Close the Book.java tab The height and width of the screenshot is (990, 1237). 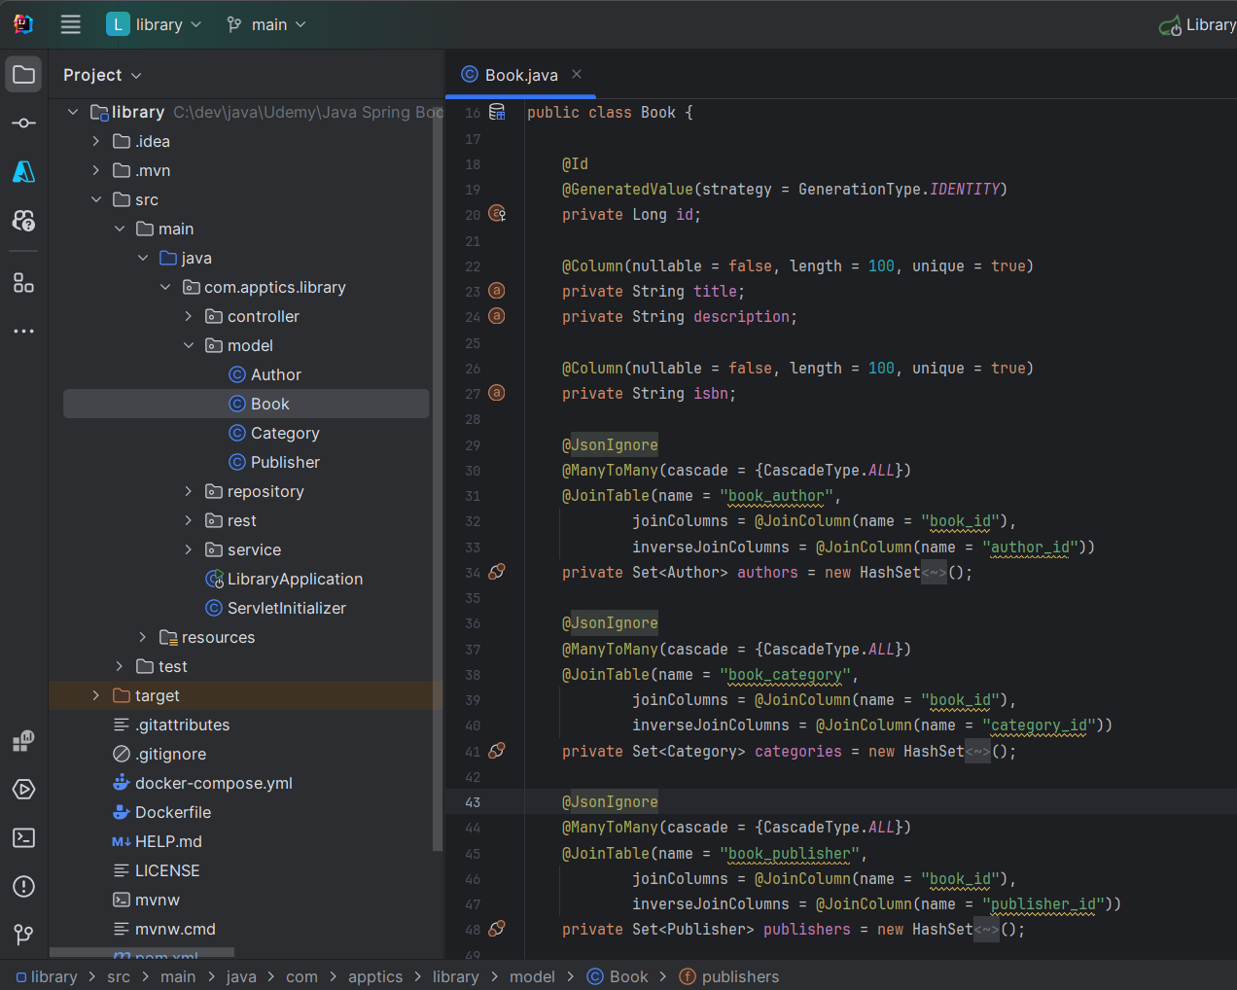click(x=577, y=74)
